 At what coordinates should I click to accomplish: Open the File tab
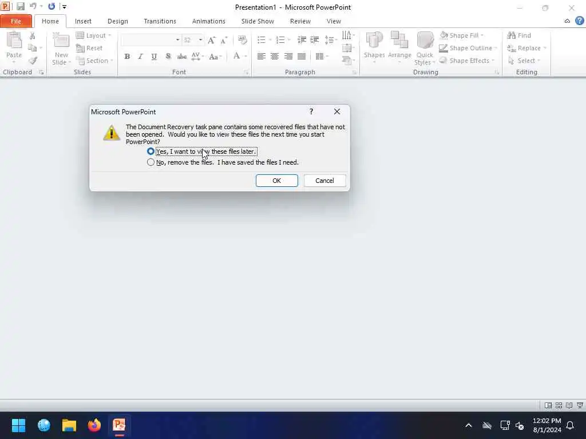(16, 21)
